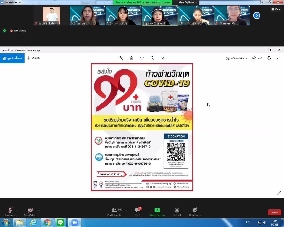This screenshot has height=227, width=284.
Task: Open LINE app from taskbar
Action: coord(60,223)
